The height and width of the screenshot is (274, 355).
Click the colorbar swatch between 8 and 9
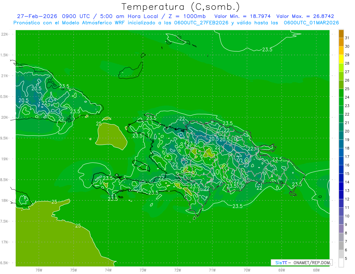[341, 229]
